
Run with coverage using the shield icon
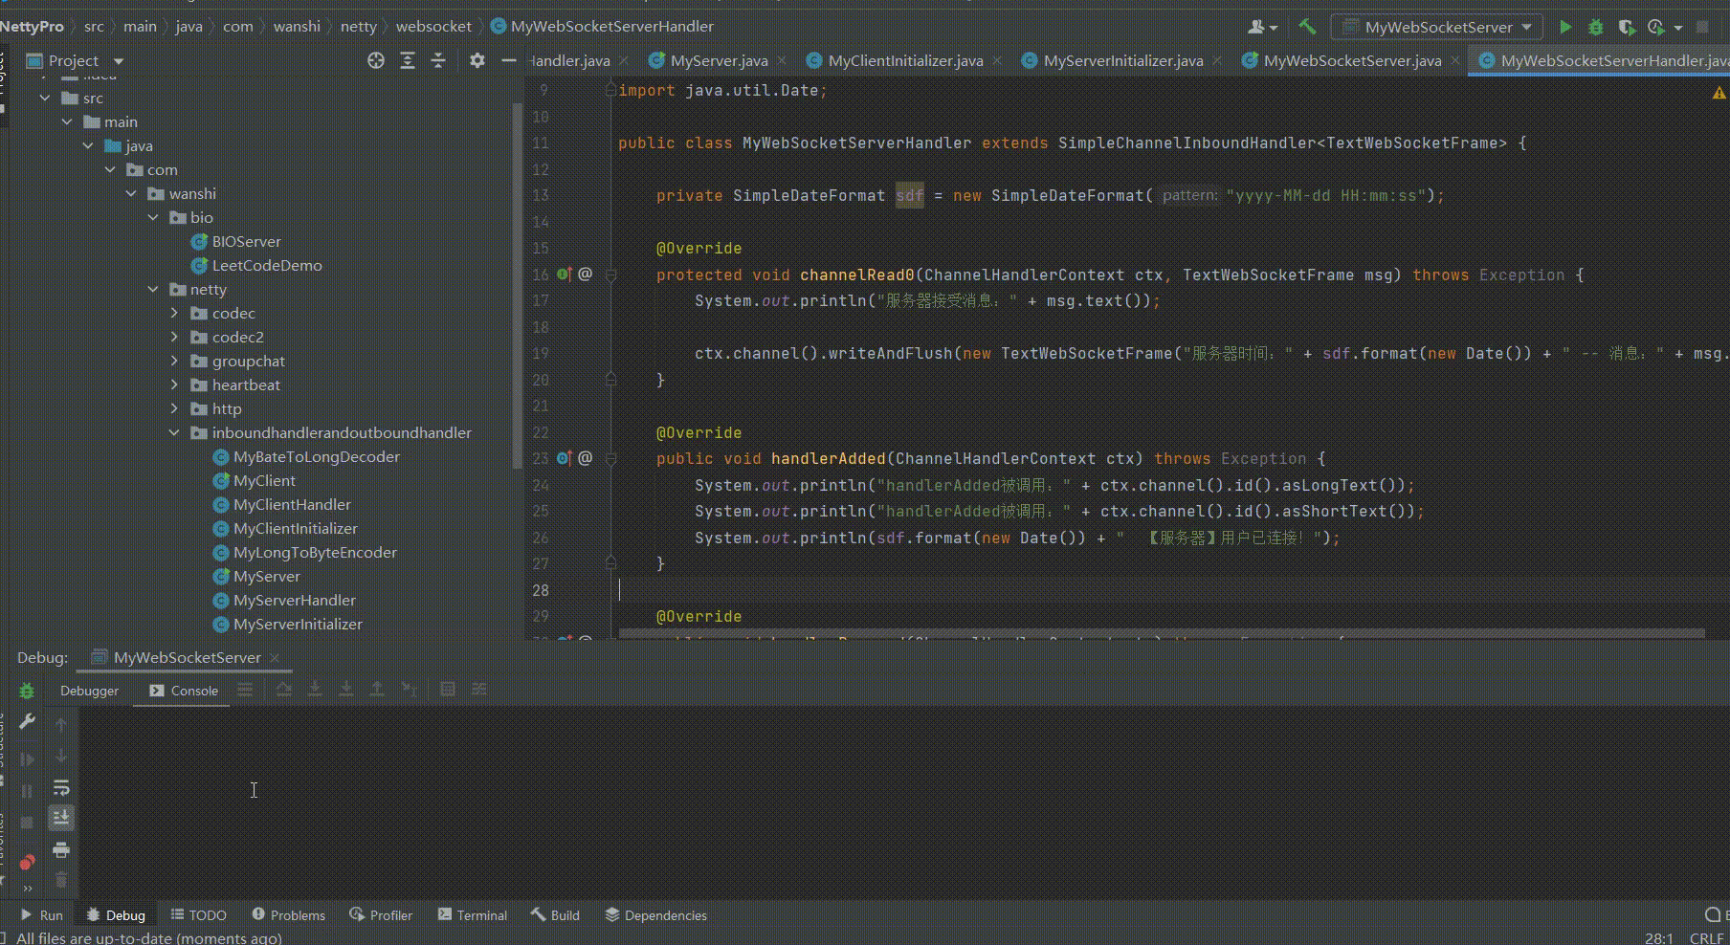click(1626, 27)
